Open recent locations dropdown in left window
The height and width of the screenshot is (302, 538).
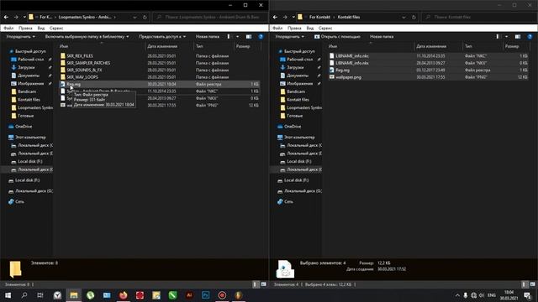[x=24, y=17]
